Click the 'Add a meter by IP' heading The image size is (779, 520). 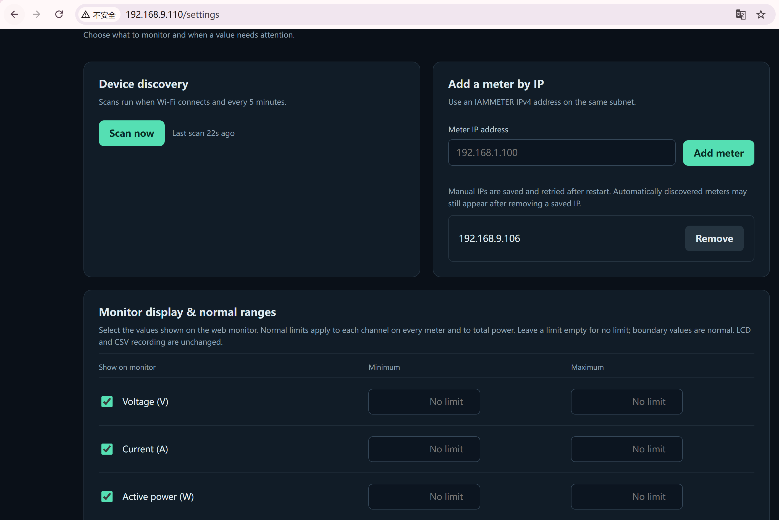496,84
